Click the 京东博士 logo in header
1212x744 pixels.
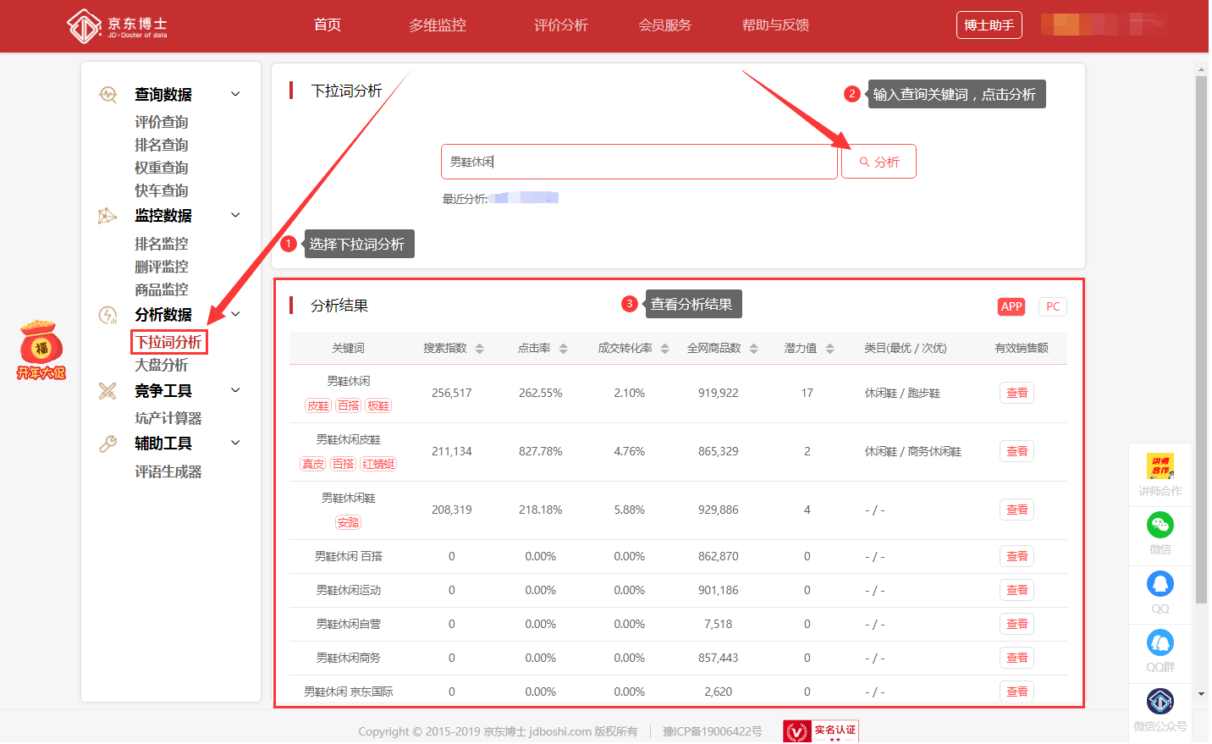coord(118,26)
